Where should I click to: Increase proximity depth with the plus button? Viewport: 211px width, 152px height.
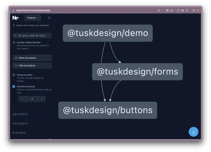point(42,99)
